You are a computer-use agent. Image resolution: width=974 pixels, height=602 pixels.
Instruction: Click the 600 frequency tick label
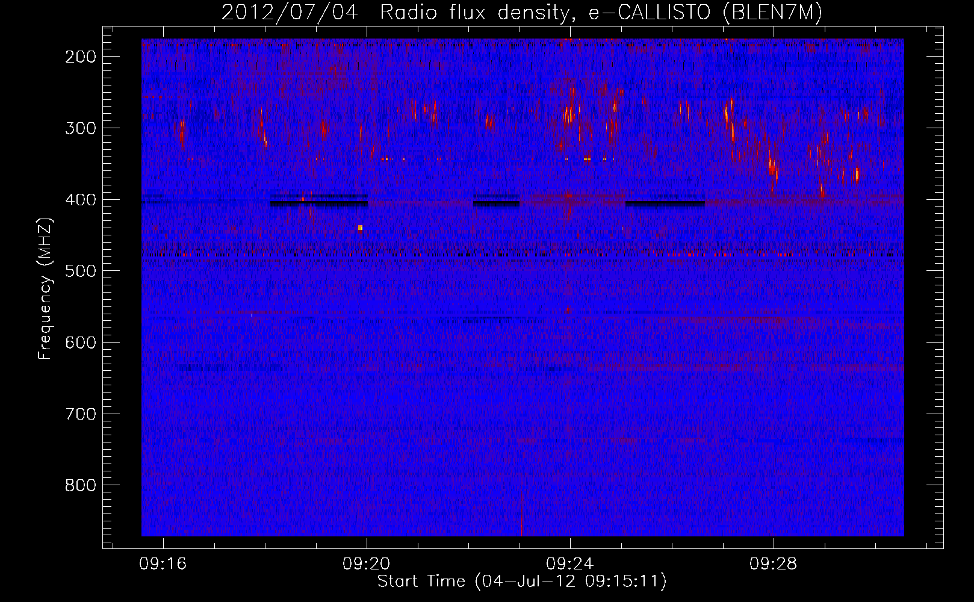tap(81, 343)
